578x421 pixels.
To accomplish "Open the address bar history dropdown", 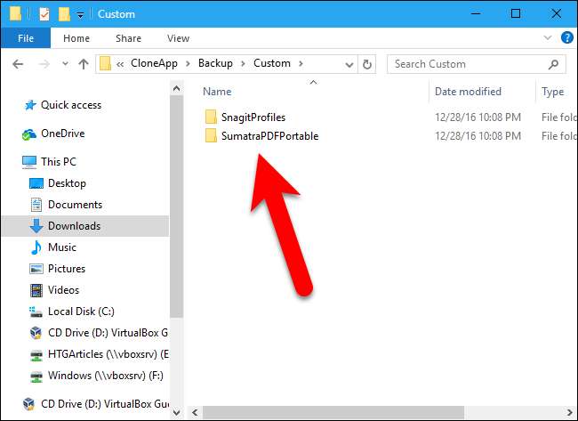I will click(349, 65).
